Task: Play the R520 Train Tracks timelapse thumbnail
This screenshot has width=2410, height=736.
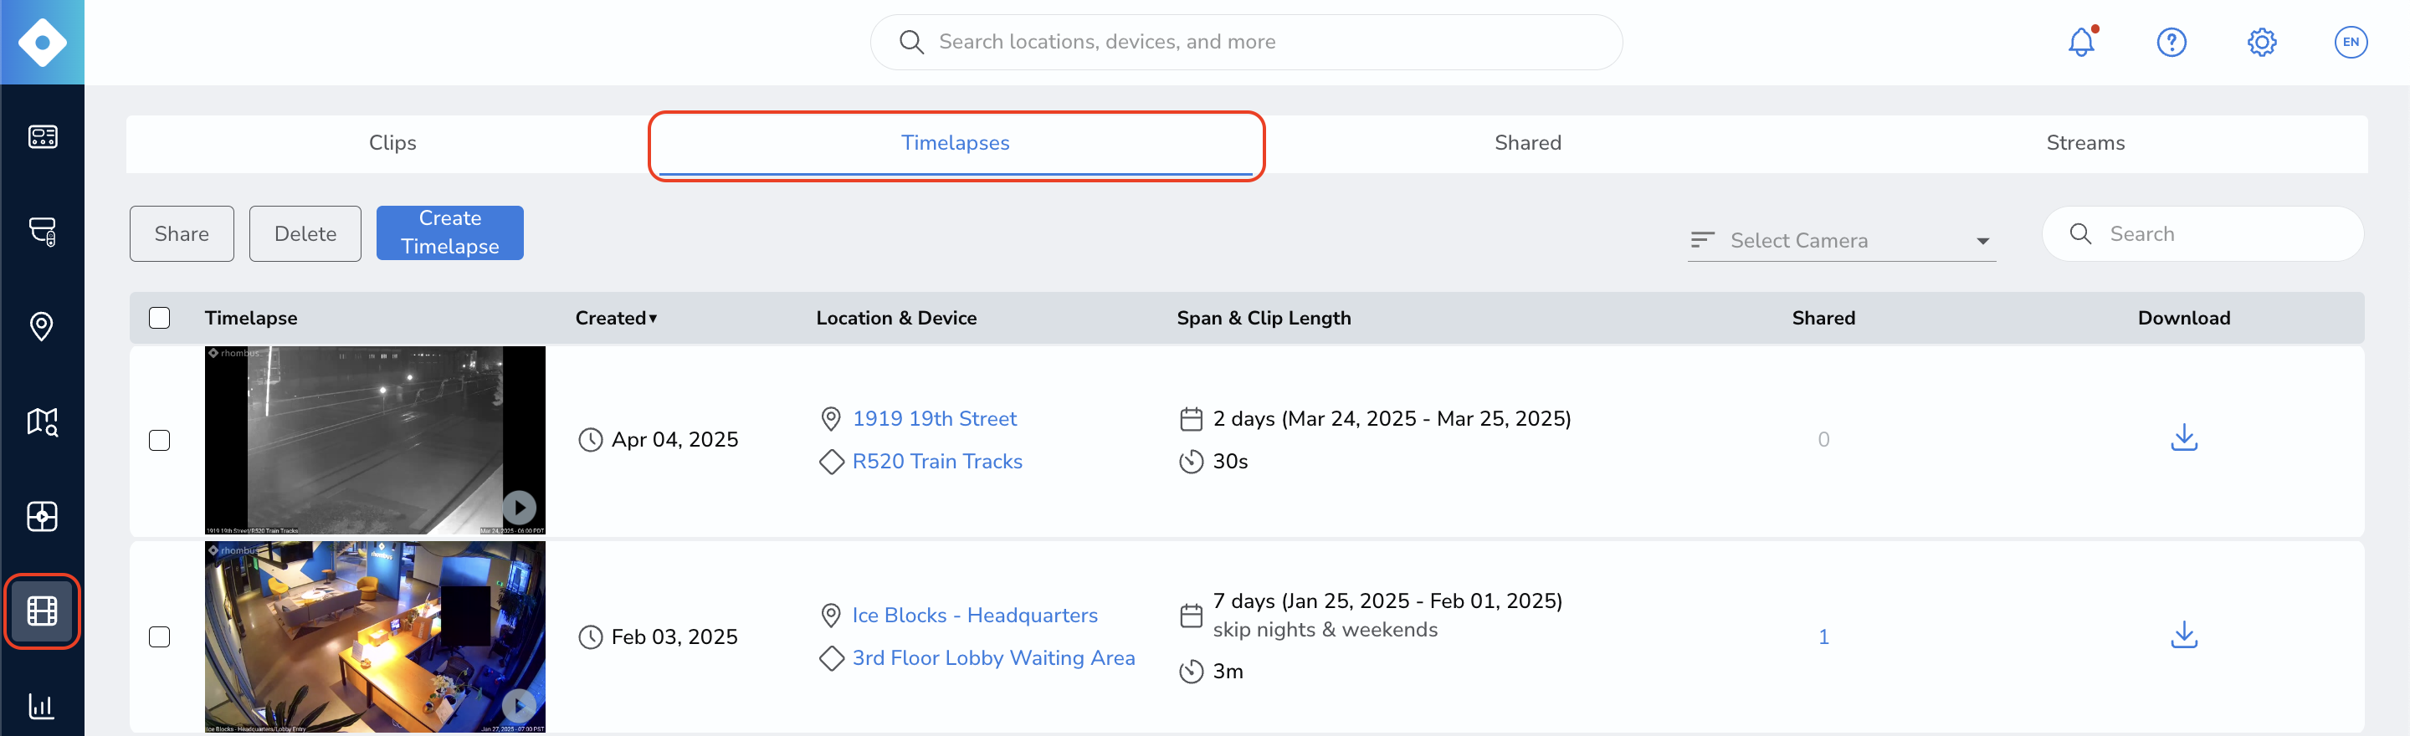Action: tap(519, 508)
